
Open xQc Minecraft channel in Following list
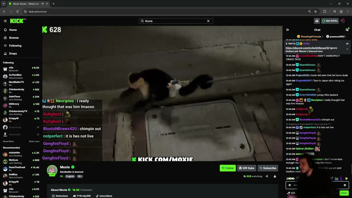(x=21, y=69)
